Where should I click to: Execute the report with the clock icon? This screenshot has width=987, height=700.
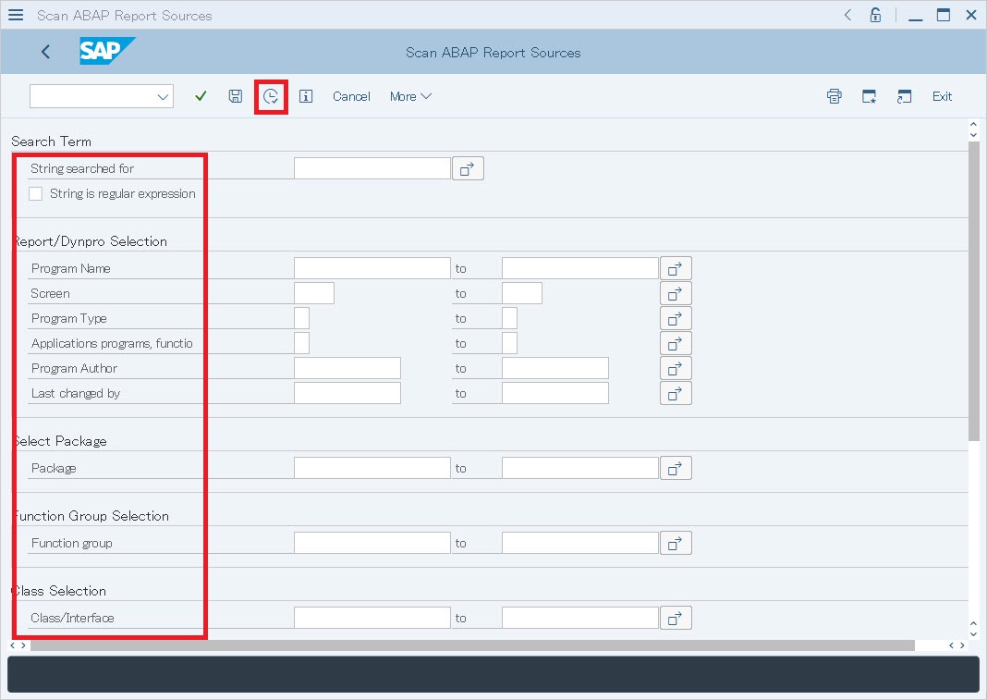pos(271,96)
